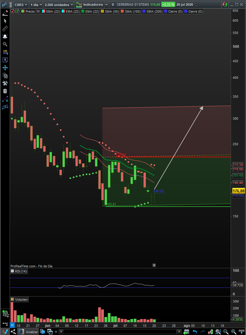This screenshot has width=246, height=335.
Task: Click the blue double-arrow at time axis start
Action: 12,325
